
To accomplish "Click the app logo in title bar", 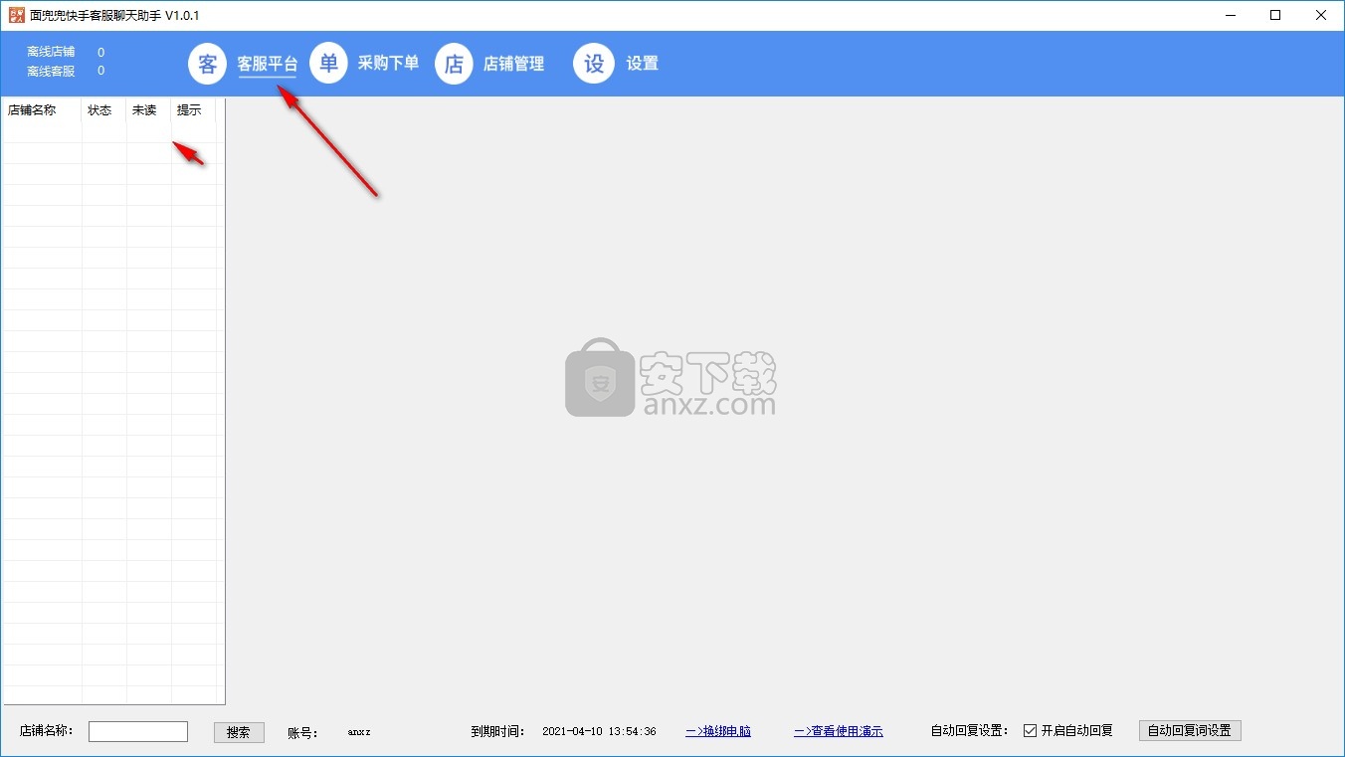I will click(16, 15).
